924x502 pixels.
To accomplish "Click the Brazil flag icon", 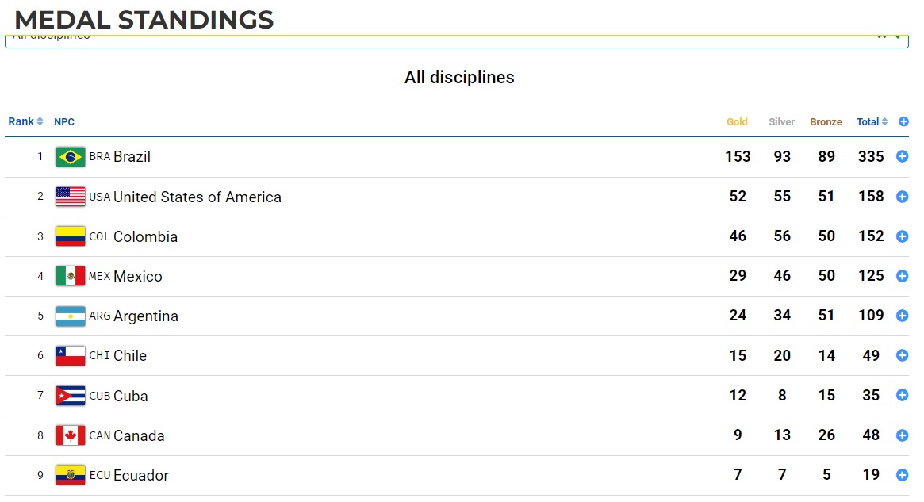I will (70, 157).
